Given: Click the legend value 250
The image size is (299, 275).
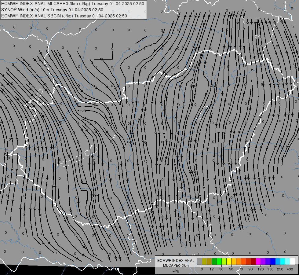Looking at the screenshot, I should pos(280,269).
